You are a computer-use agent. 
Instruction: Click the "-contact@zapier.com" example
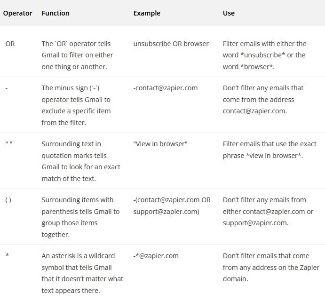click(x=165, y=88)
